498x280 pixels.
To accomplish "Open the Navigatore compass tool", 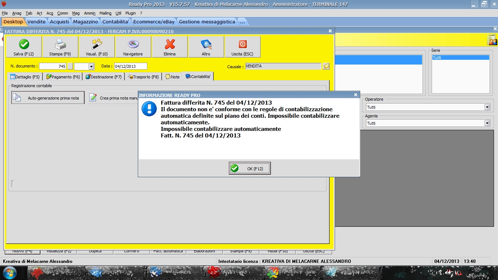I will coord(133,47).
